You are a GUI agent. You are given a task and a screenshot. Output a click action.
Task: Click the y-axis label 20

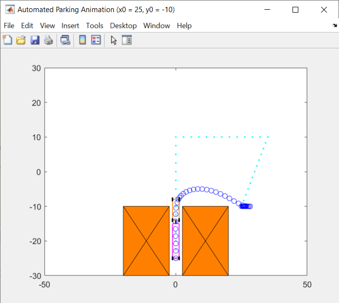click(x=36, y=103)
